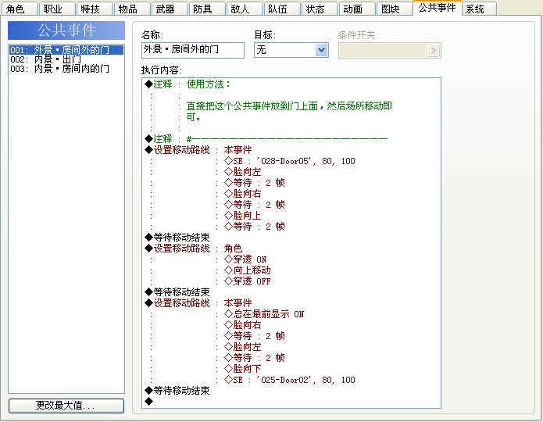Click the disabled 条件开关 field
Screen dimensions: 543x422
389,50
